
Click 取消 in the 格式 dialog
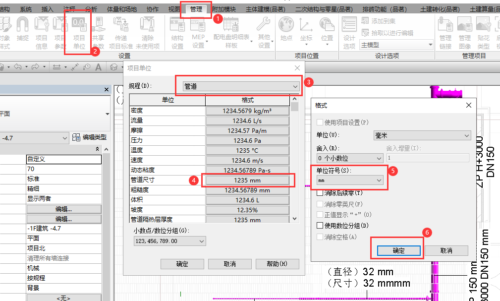(x=446, y=250)
